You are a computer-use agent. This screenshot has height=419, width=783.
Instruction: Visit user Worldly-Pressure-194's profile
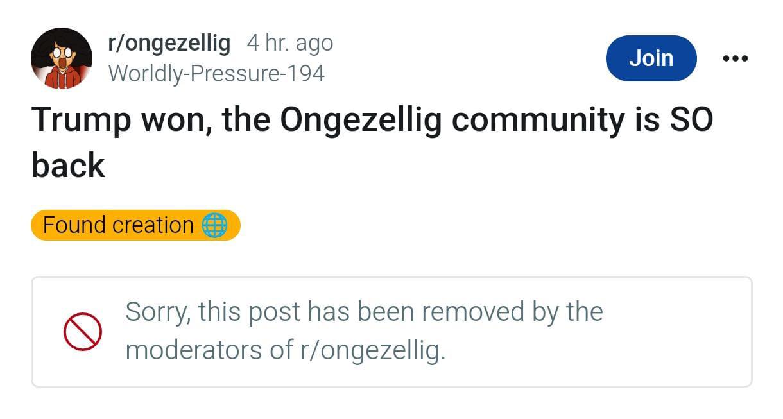click(216, 73)
